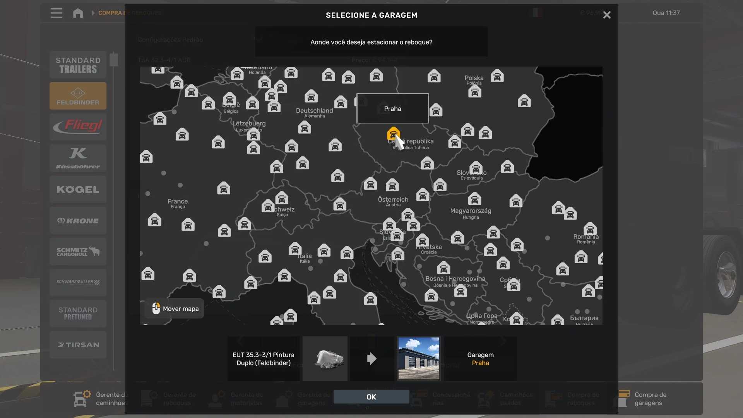Select the garage icon above Romania label
The image size is (743, 418).
[x=590, y=228]
